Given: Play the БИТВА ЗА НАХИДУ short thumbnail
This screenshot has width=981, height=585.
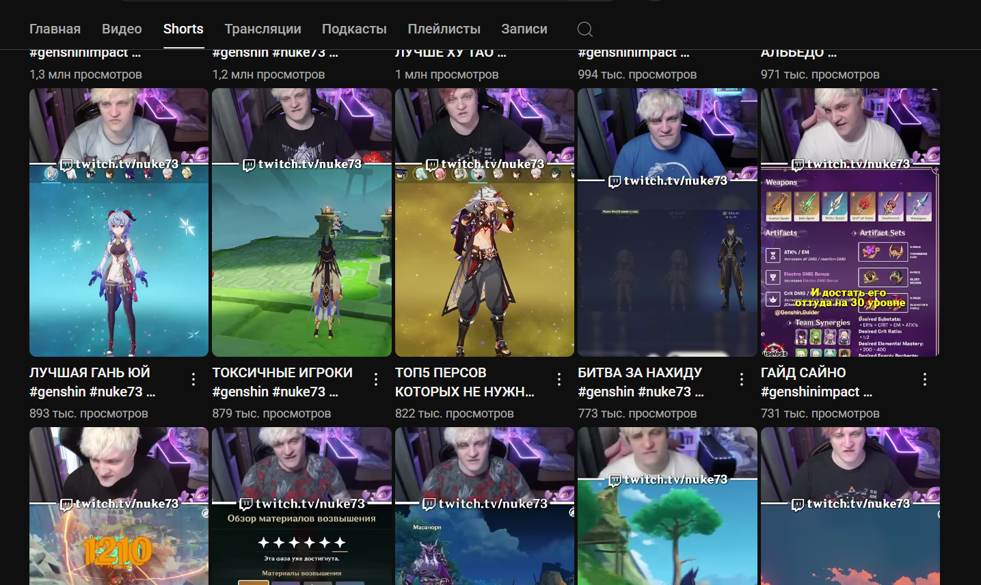Looking at the screenshot, I should tap(667, 223).
